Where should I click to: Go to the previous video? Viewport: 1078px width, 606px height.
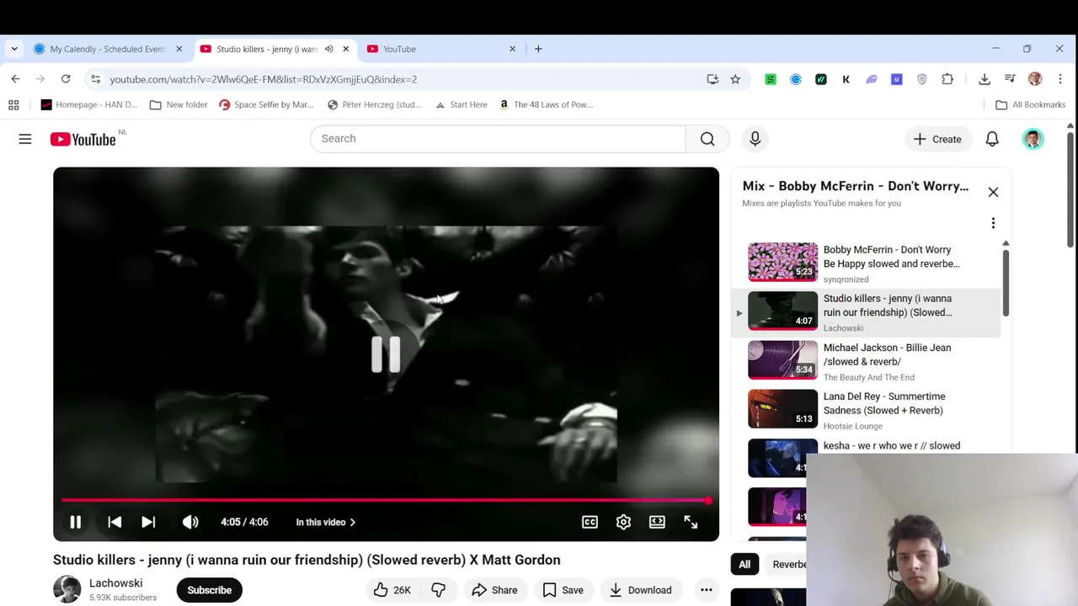(x=115, y=522)
